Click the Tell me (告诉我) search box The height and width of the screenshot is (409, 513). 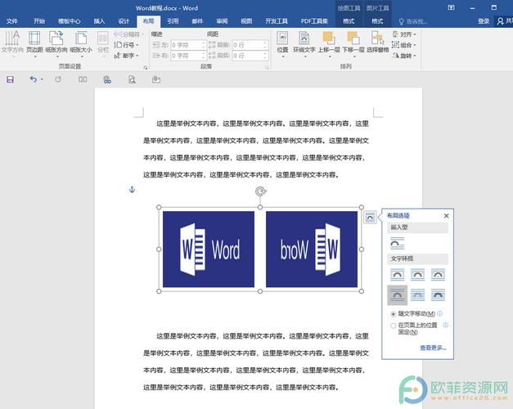pos(413,21)
